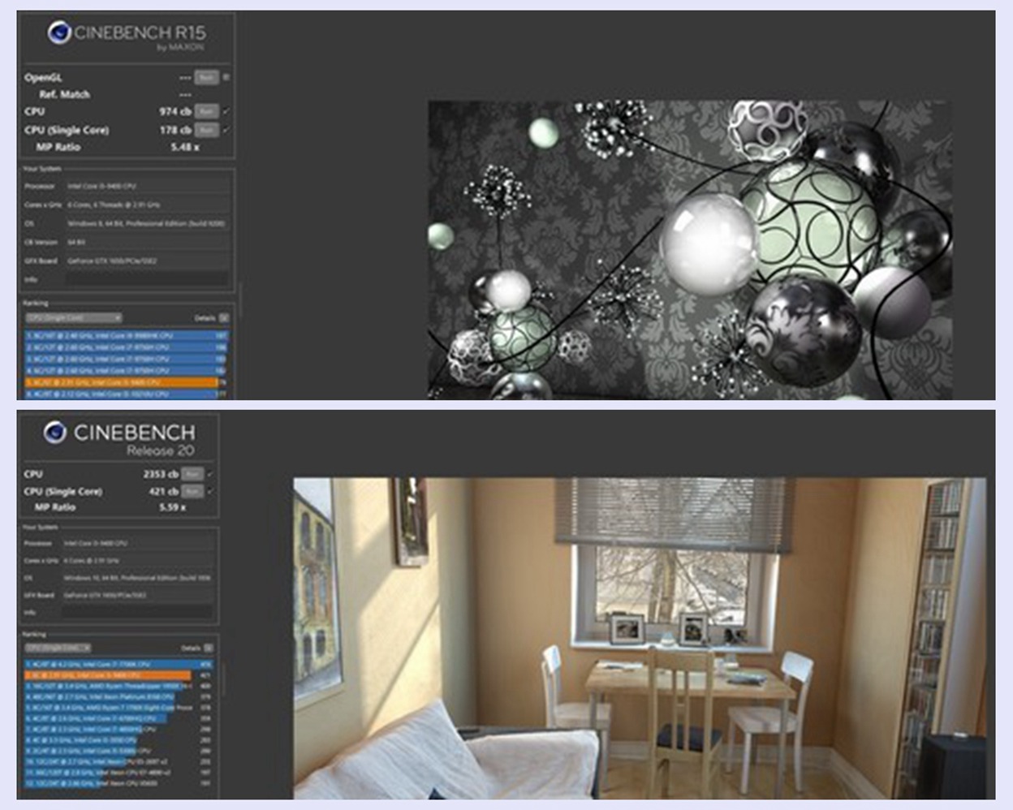This screenshot has height=810, width=1013.
Task: Click the Cinebench Release 20 sphere logo
Action: (x=55, y=432)
